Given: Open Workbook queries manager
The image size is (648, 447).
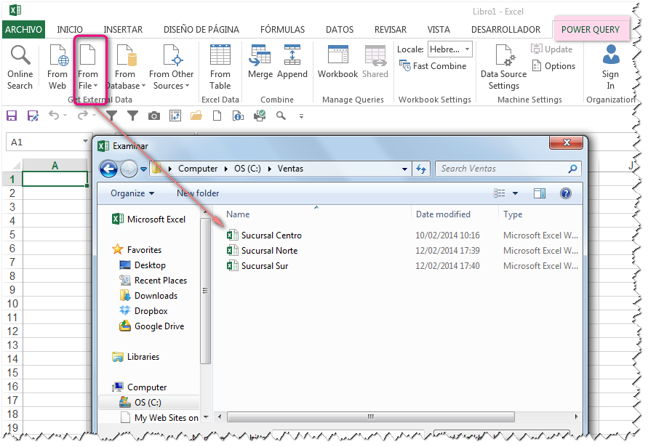Looking at the screenshot, I should click(x=337, y=65).
